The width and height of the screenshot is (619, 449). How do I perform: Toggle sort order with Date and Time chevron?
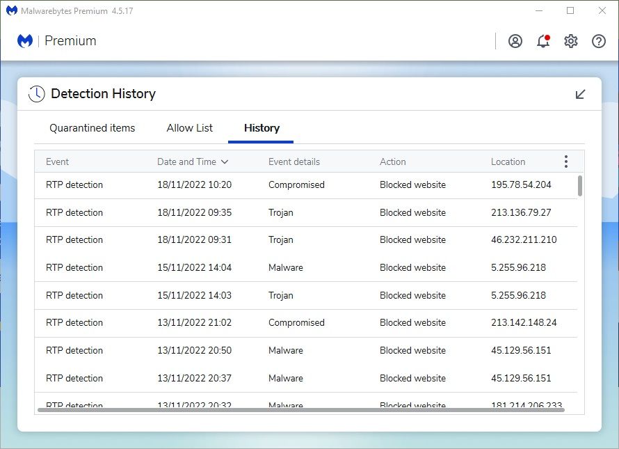pyautogui.click(x=225, y=162)
